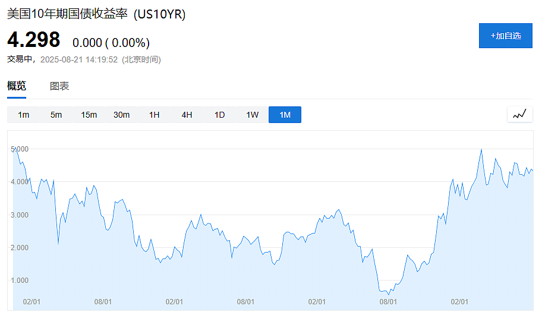Click the first 02/01 axis date label
Viewport: 542px width, 315px height.
pos(31,301)
